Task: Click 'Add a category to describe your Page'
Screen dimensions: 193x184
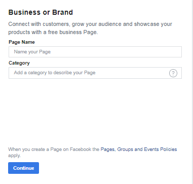Action: (55, 73)
